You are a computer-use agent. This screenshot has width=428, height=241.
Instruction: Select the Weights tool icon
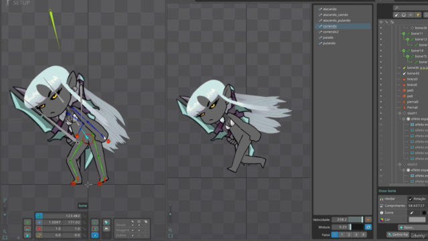click(x=27, y=229)
